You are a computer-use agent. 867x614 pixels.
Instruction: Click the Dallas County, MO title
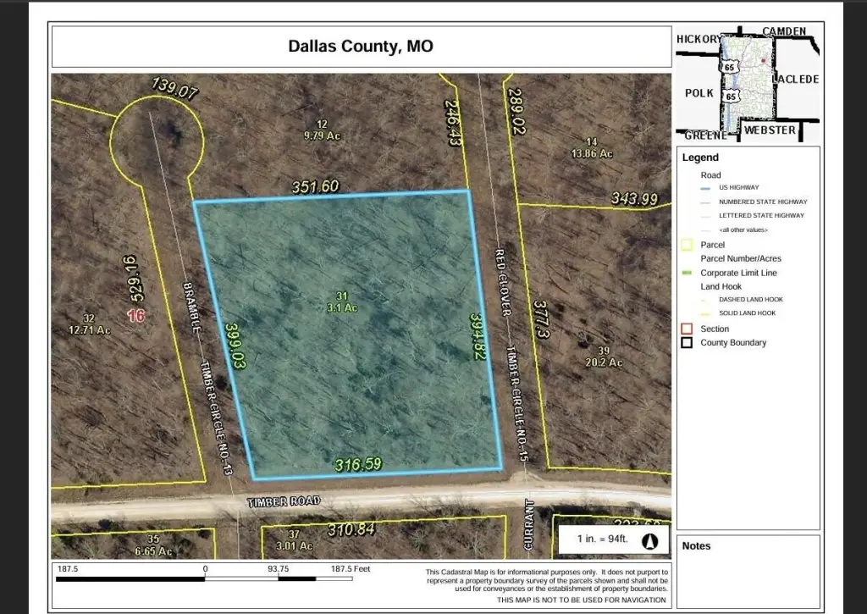(x=361, y=47)
